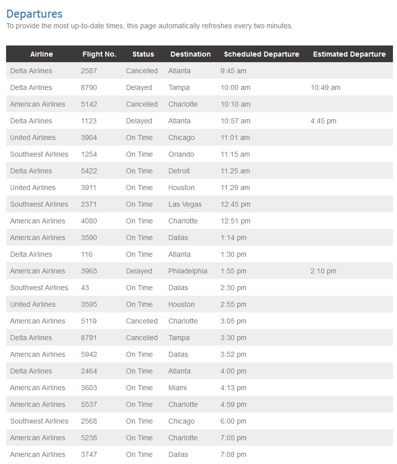Select the Scheduled Departure column header
The height and width of the screenshot is (464, 397).
point(261,54)
